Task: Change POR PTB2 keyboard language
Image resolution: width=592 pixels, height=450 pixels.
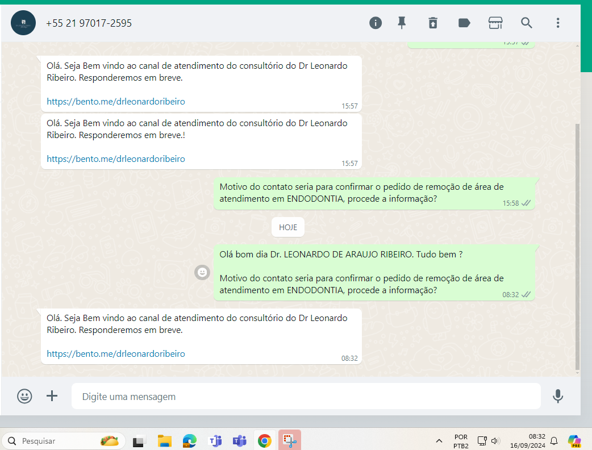Action: pos(461,441)
